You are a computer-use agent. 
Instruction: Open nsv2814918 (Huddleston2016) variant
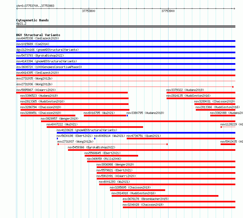pyautogui.click(x=134, y=193)
